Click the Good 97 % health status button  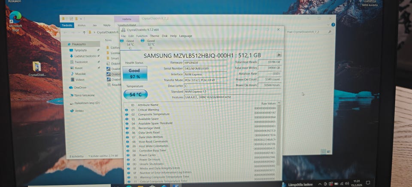tap(135, 74)
